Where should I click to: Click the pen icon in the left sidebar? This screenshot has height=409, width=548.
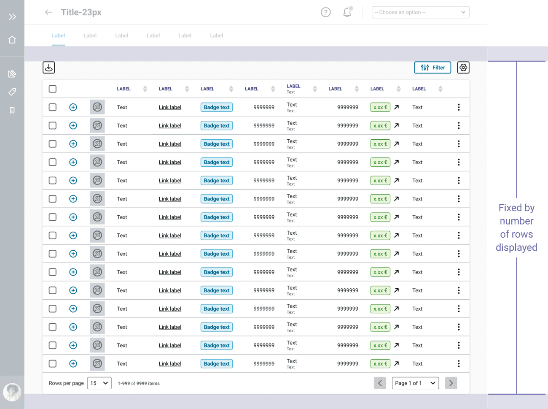12,73
